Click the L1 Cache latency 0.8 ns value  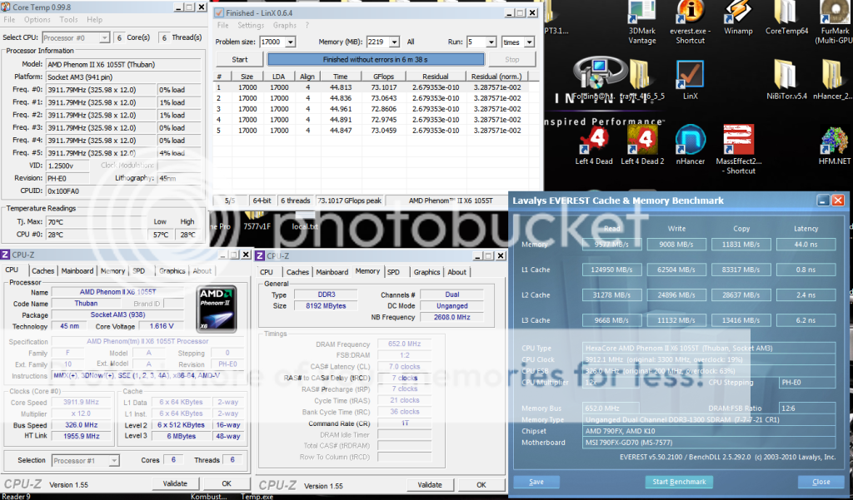click(x=806, y=270)
